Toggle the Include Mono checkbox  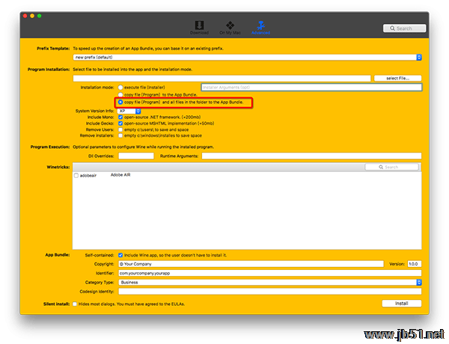click(x=120, y=117)
